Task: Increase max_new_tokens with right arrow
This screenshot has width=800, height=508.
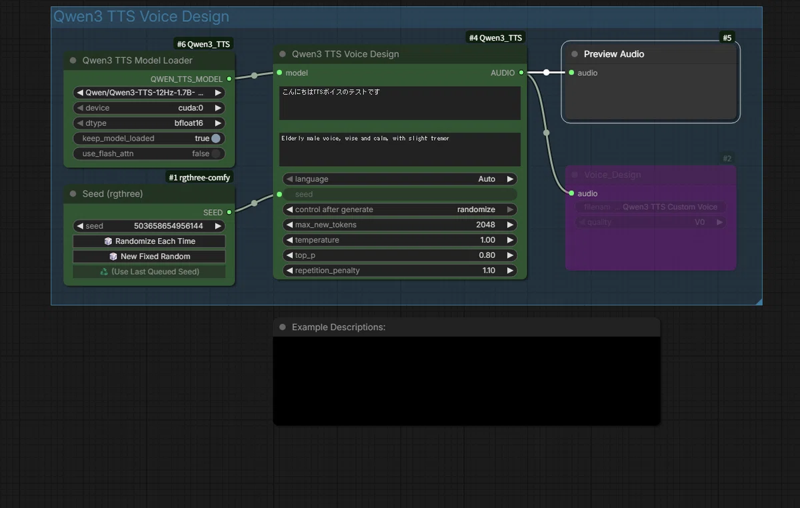Action: pyautogui.click(x=510, y=225)
